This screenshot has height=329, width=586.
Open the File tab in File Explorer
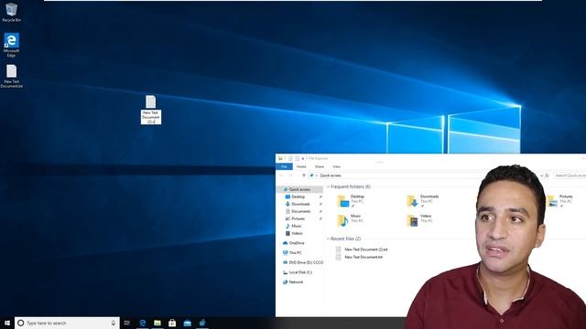click(284, 166)
